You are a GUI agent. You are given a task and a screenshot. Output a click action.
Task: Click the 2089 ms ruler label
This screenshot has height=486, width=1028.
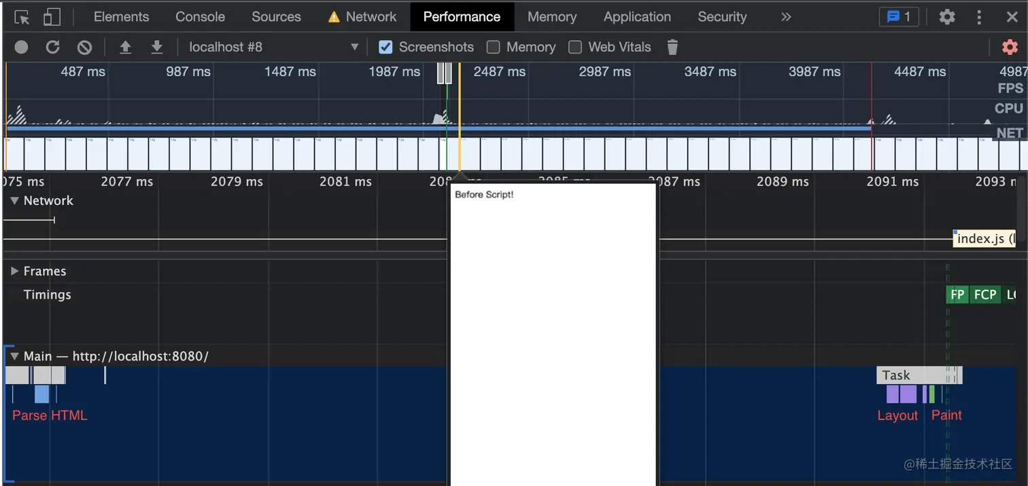(x=783, y=181)
